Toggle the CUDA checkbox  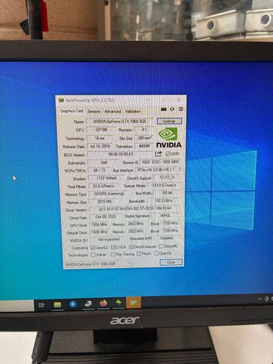click(x=113, y=247)
